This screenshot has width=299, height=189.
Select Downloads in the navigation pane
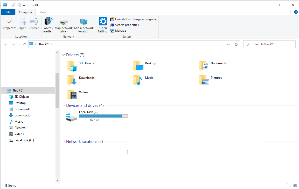tap(22, 115)
